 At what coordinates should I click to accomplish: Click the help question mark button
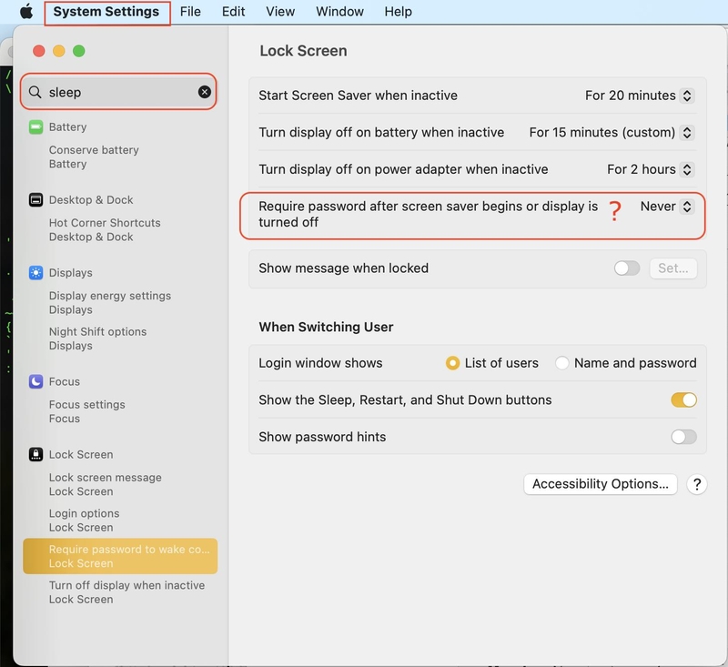[x=697, y=485]
